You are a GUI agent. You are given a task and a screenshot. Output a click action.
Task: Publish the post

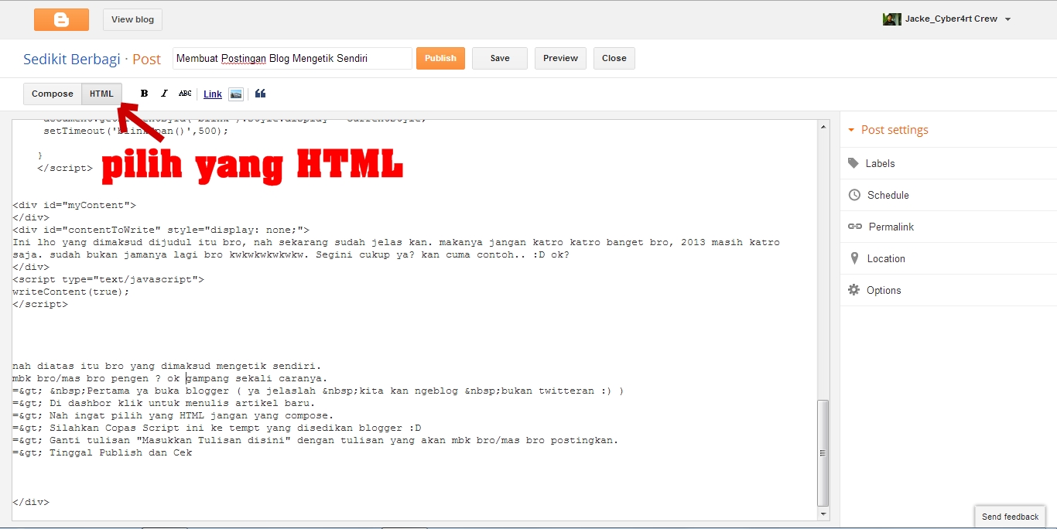pyautogui.click(x=440, y=58)
